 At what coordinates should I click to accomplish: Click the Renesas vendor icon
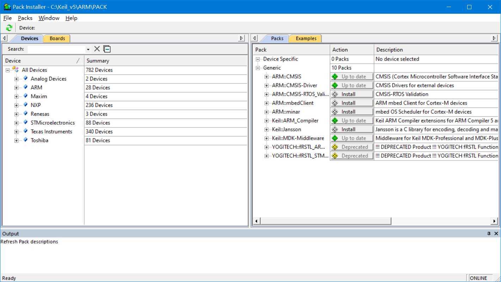coord(25,114)
